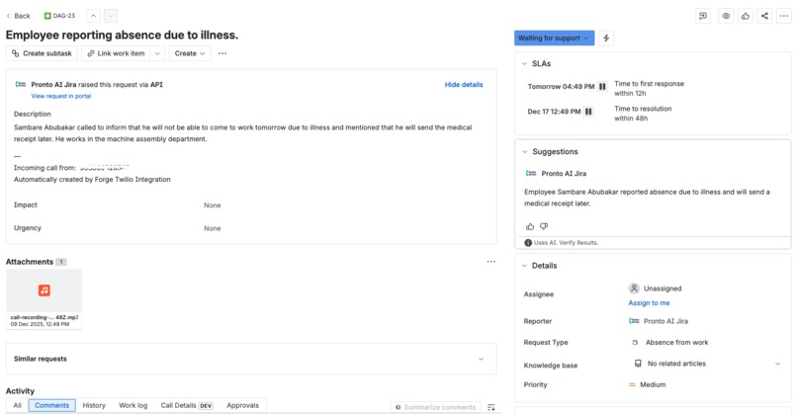Screen dimensions: 797x414
Task: Click the activity sort order icon
Action: (491, 407)
